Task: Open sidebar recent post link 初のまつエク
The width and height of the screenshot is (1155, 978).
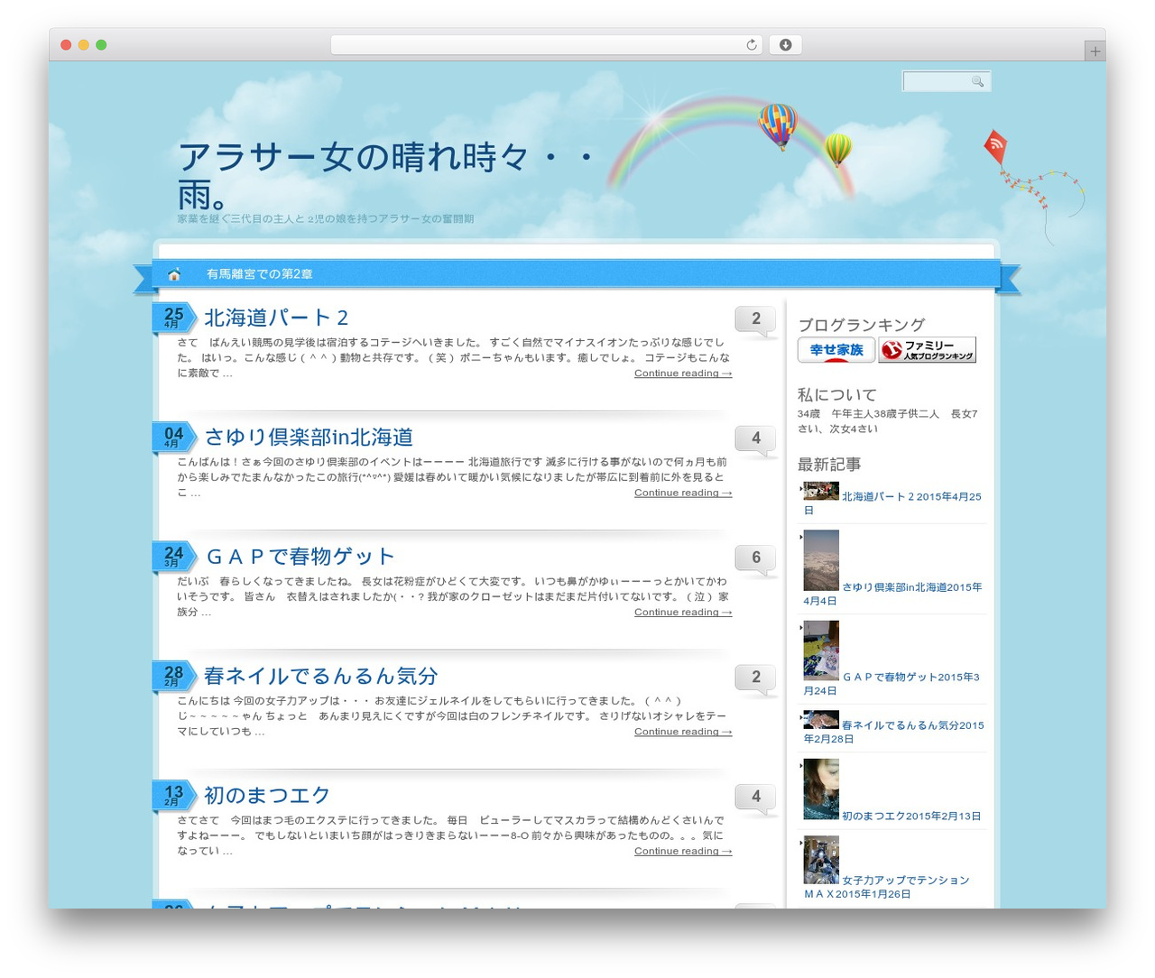Action: click(873, 817)
